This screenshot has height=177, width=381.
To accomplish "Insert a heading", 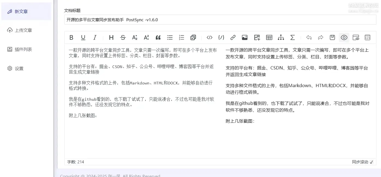I will point(111,37).
